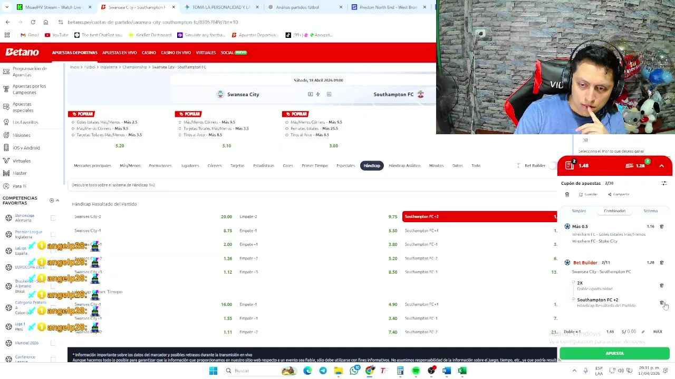The width and height of the screenshot is (675, 379).
Task: Tick the Mundial 2026 checkbox
Action: coord(53,343)
